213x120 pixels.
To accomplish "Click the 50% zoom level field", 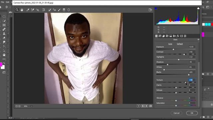I will (x=26, y=106).
